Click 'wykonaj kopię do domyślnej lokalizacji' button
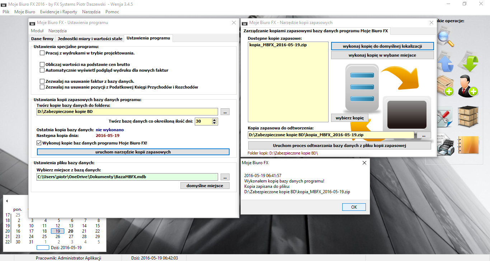490x261 pixels. coord(382,46)
